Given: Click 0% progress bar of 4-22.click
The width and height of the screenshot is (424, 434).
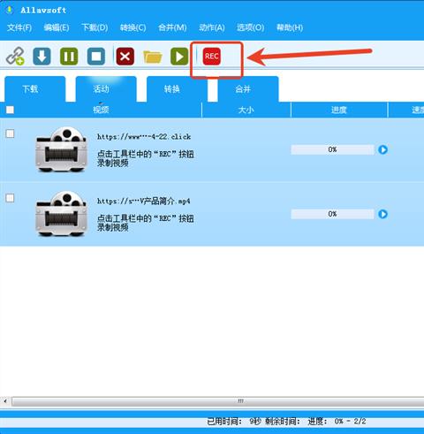Looking at the screenshot, I should 332,149.
